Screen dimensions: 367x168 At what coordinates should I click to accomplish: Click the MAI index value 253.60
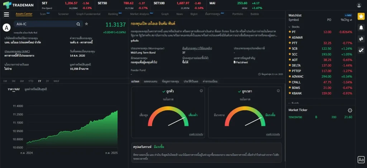point(242,3)
